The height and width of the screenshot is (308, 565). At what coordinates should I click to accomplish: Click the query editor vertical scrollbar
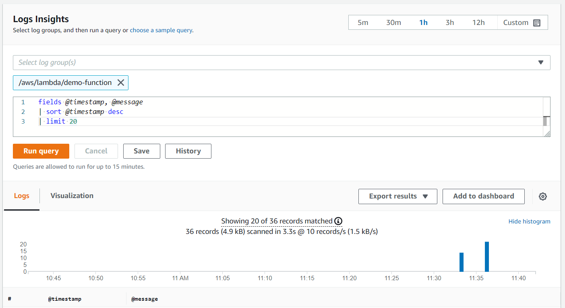point(546,120)
